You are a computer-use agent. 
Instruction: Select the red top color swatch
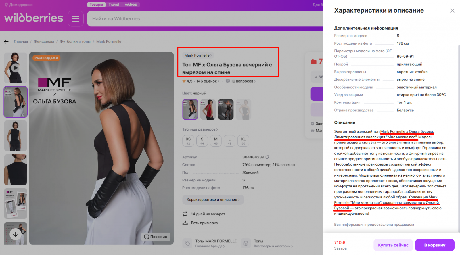pyautogui.click(x=208, y=109)
